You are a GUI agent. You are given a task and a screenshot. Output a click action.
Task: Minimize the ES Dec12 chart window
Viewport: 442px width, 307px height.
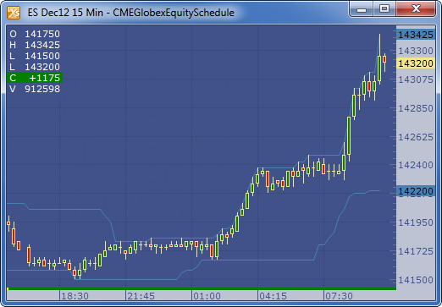click(362, 9)
